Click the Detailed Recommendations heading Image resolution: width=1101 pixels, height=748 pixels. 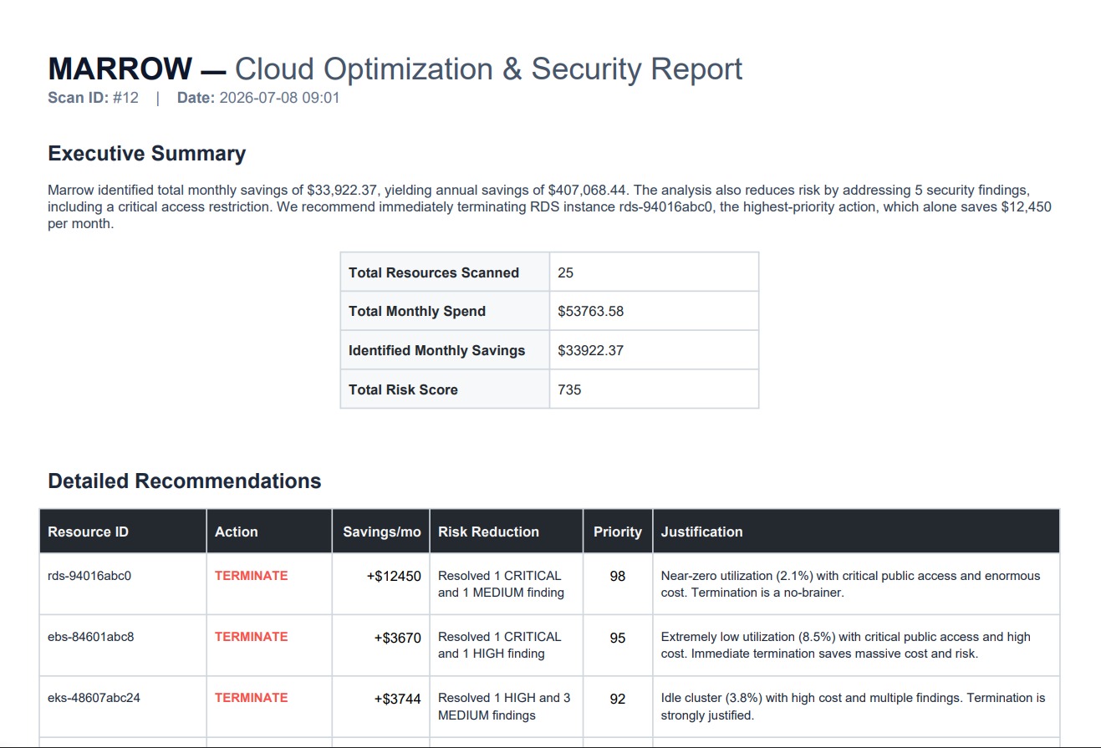185,481
